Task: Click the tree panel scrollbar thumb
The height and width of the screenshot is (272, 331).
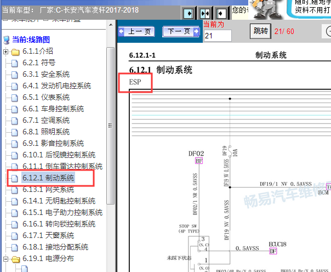Action: coord(110,126)
